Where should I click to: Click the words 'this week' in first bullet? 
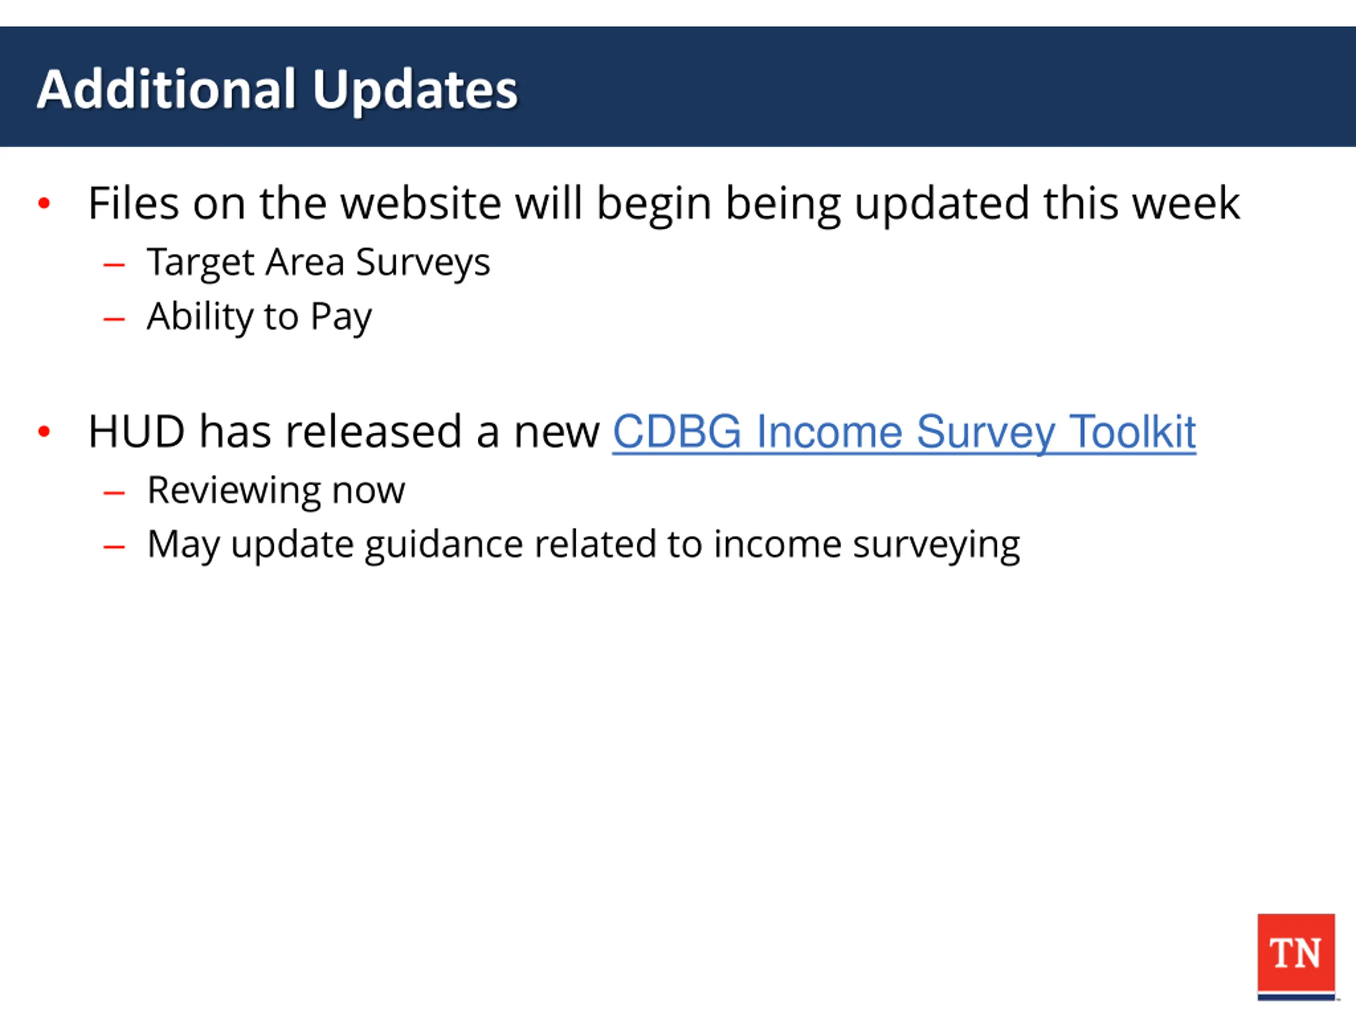click(x=1141, y=203)
